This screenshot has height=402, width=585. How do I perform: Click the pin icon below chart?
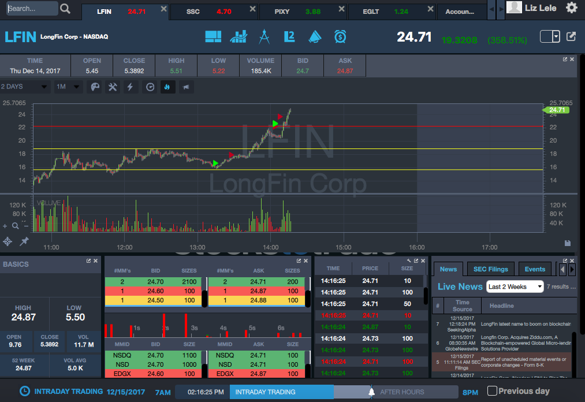tap(24, 241)
